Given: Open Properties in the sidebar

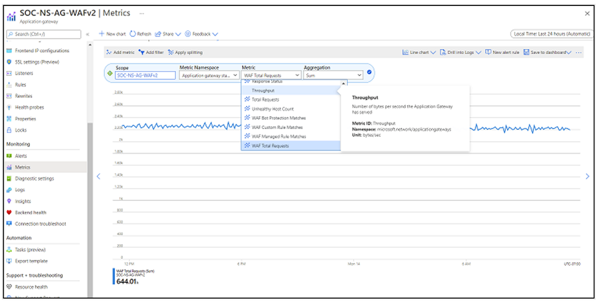Looking at the screenshot, I should coord(25,119).
